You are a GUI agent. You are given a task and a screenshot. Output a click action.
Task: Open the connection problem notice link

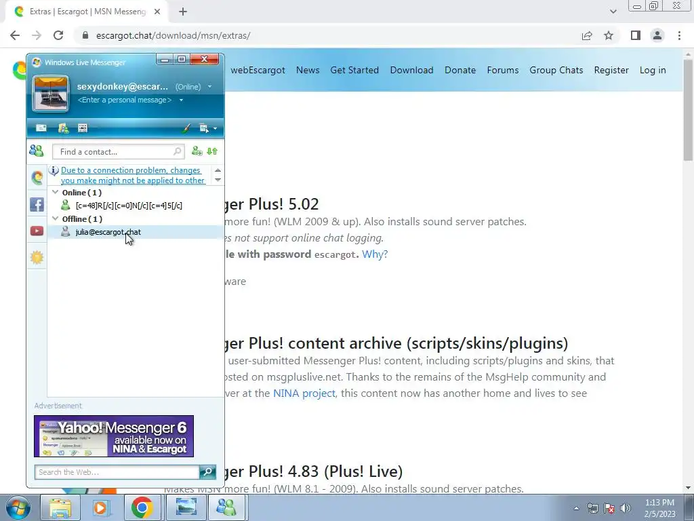click(133, 176)
